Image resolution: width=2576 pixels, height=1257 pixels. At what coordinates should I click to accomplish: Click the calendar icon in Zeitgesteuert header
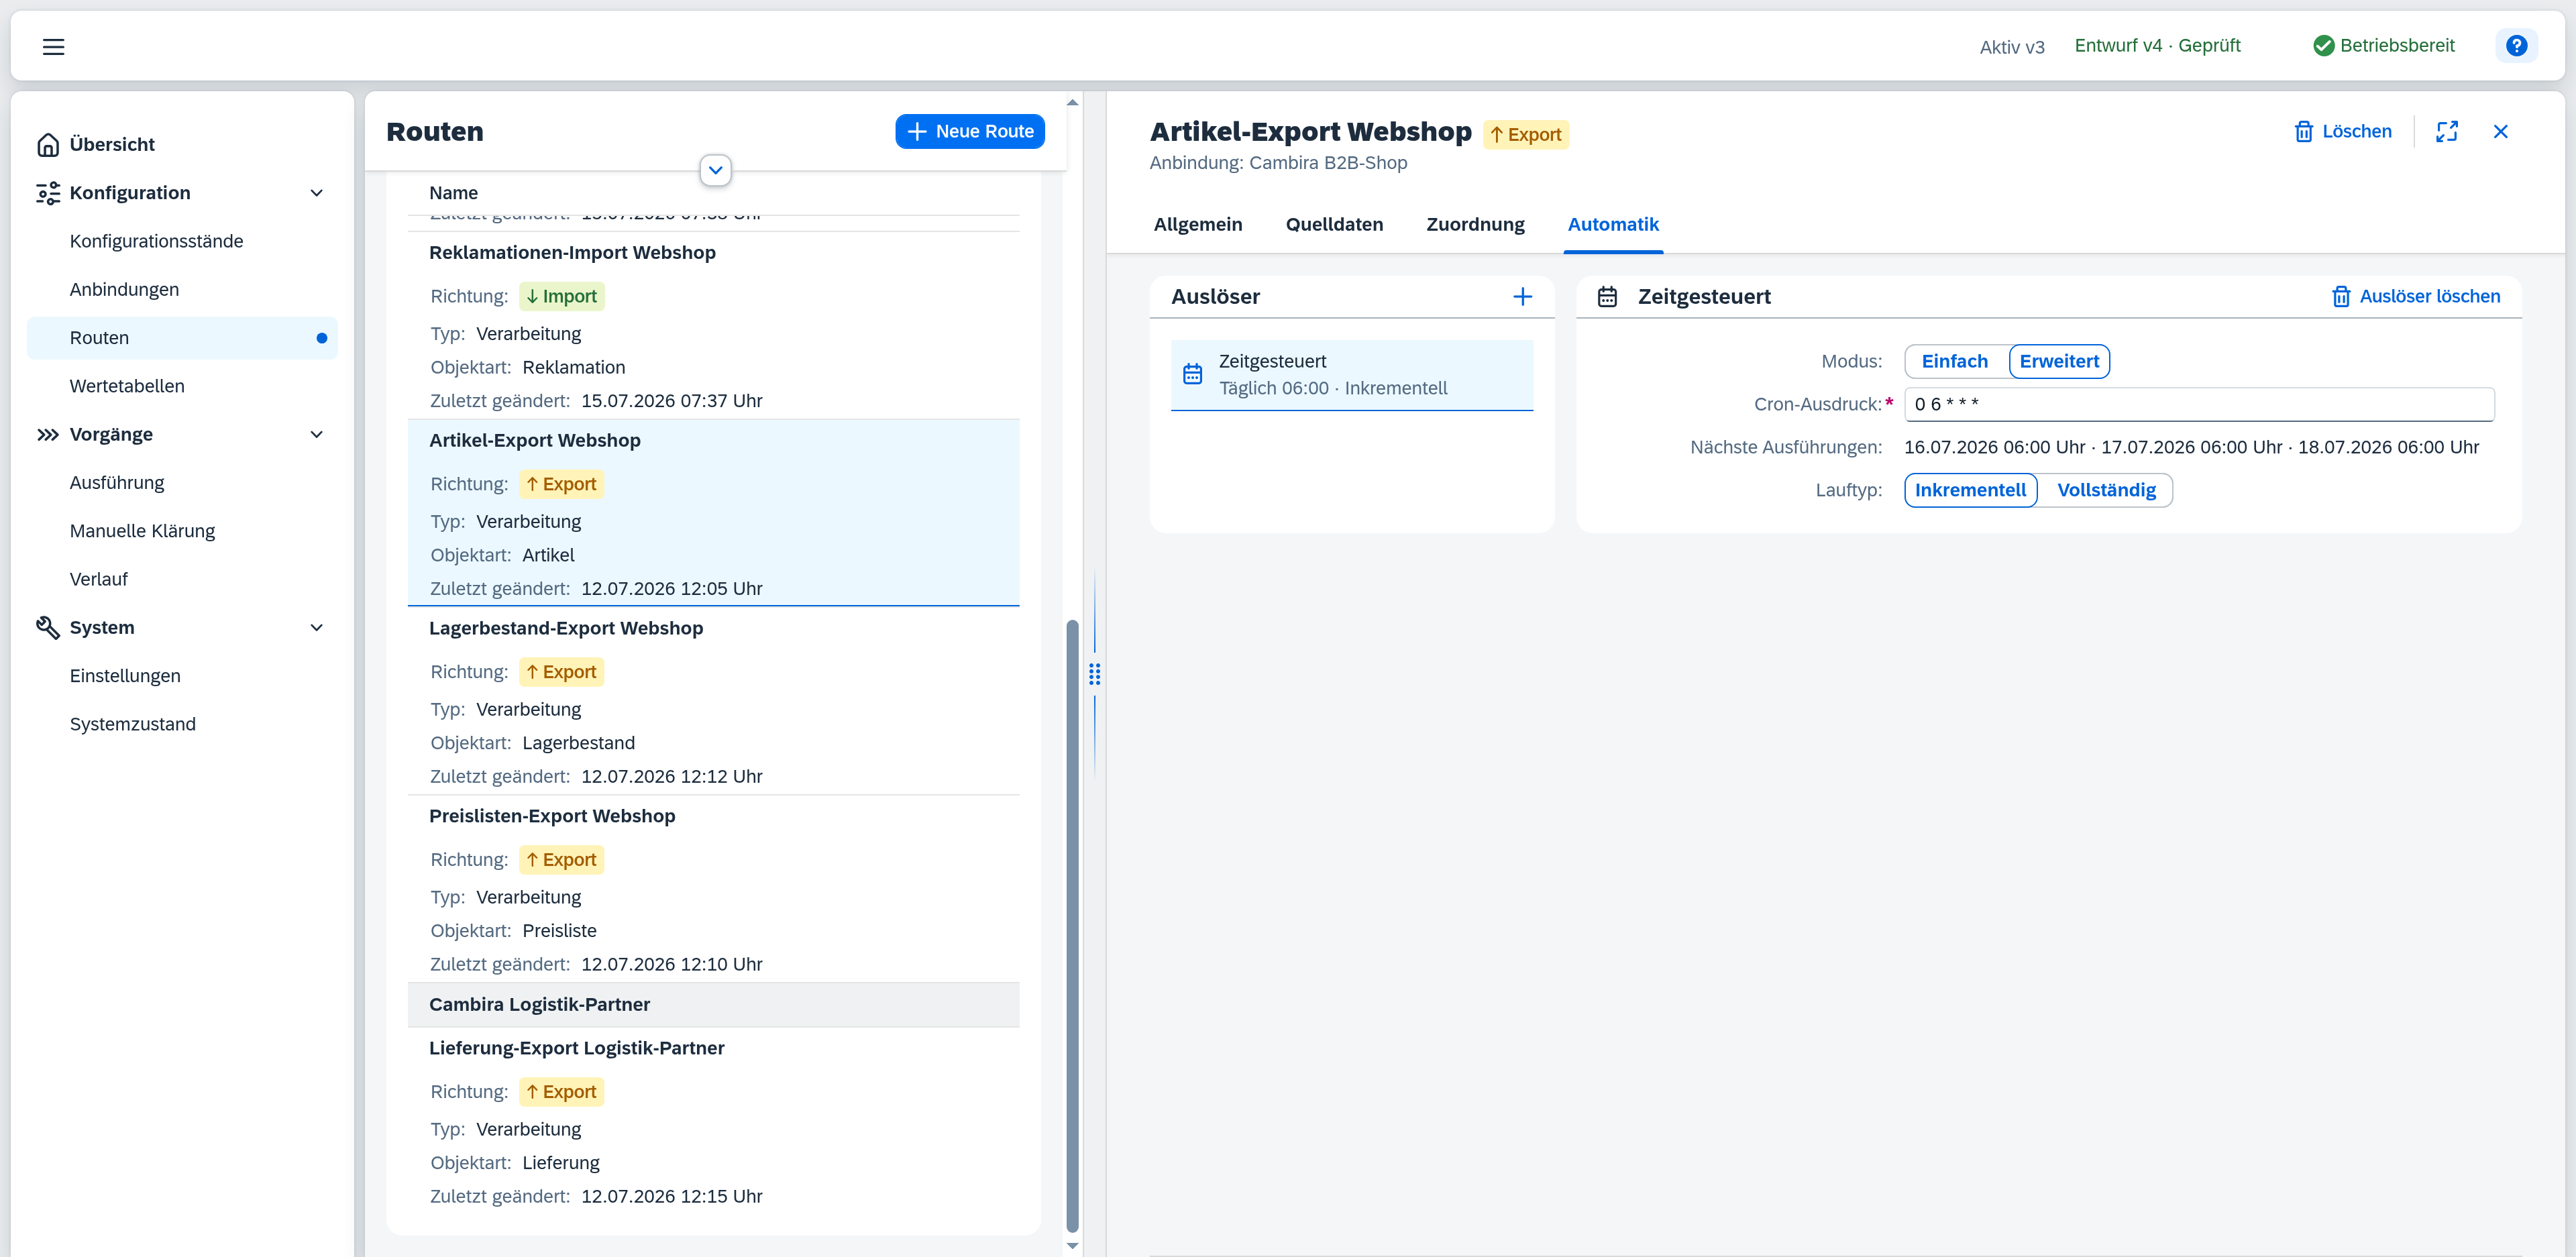tap(1607, 297)
